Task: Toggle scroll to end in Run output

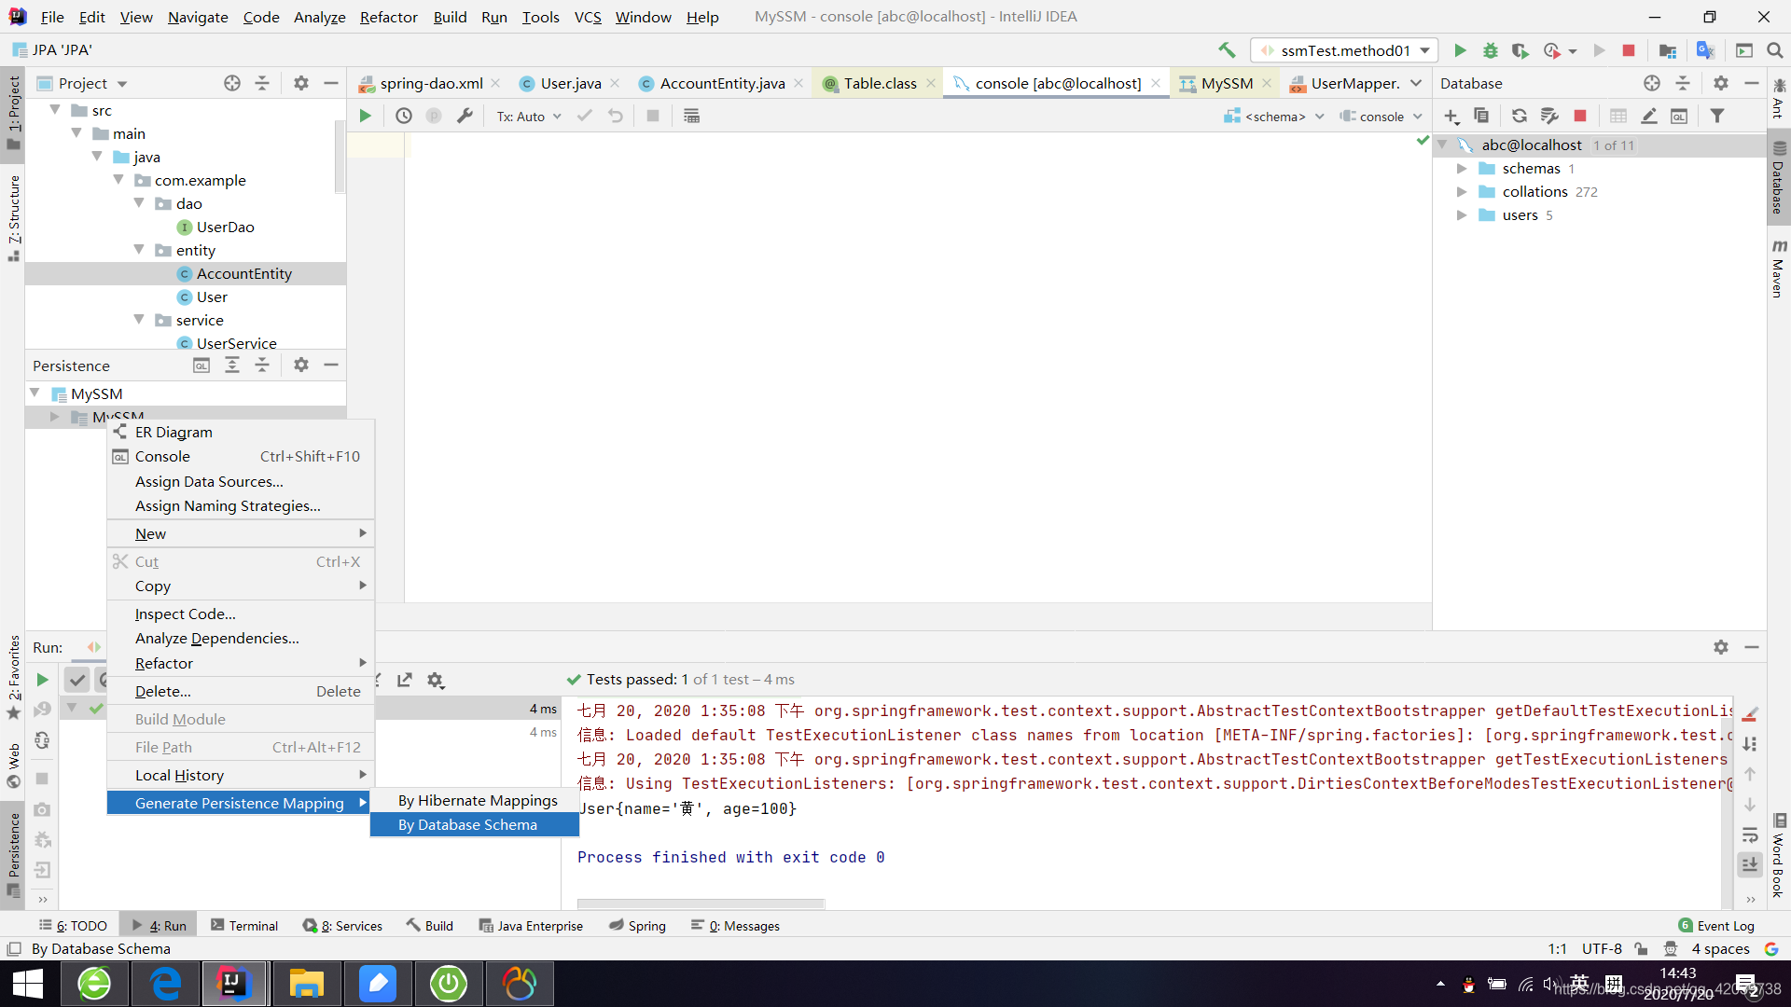Action: (1750, 864)
